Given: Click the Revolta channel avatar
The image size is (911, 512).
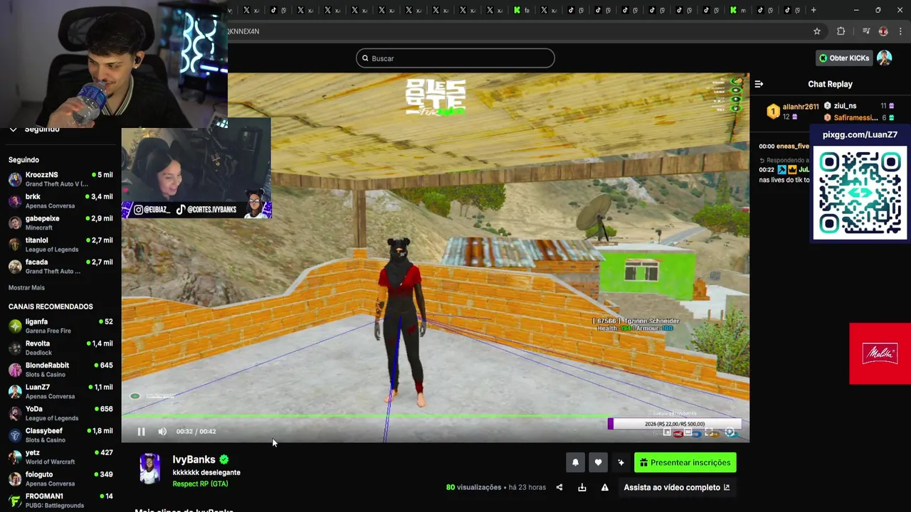Looking at the screenshot, I should (15, 348).
